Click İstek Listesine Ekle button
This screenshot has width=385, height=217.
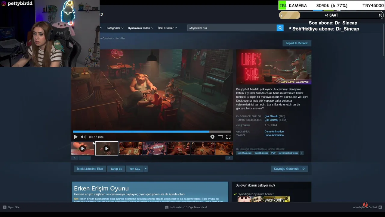90,169
